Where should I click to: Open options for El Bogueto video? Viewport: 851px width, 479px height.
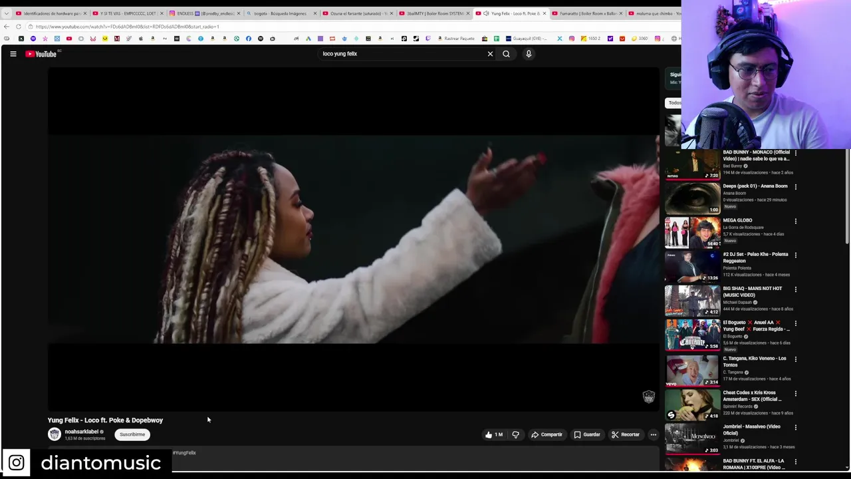click(x=795, y=323)
